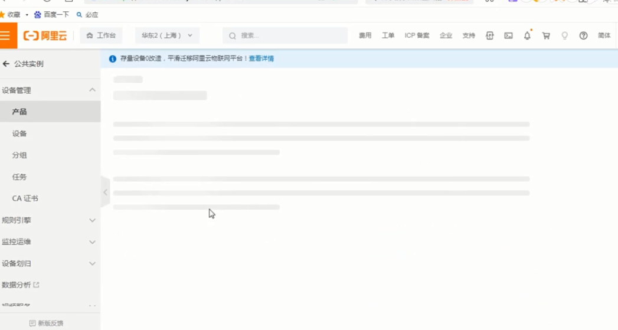Click the 工作台 workbench button
618x330 pixels.
(x=101, y=36)
